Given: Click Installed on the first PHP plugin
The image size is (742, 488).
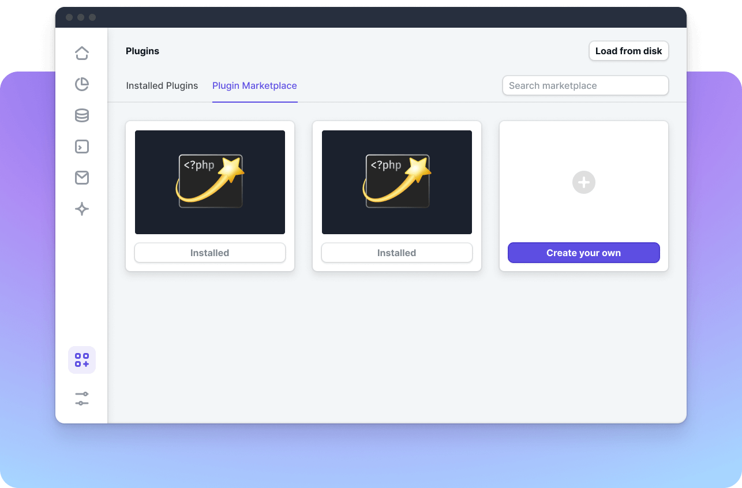Looking at the screenshot, I should tap(209, 253).
